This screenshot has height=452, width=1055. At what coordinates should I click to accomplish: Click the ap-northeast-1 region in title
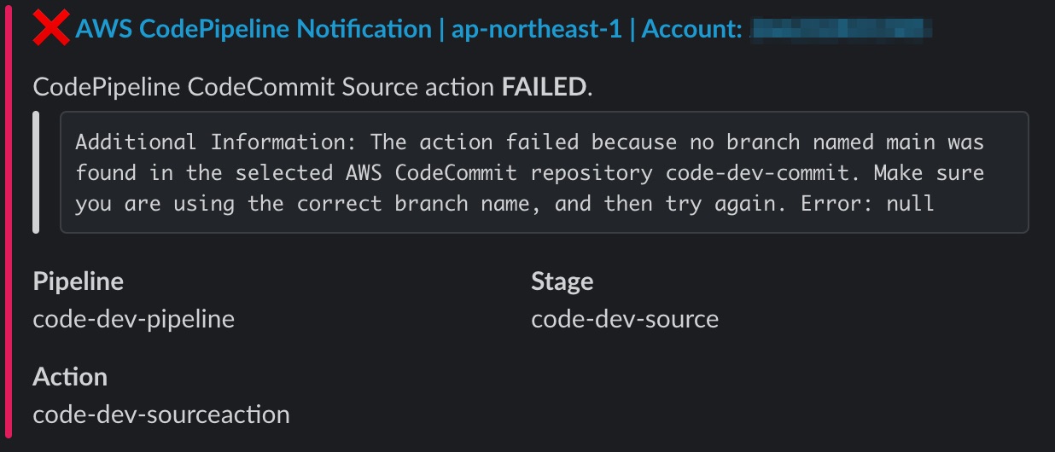(x=536, y=29)
